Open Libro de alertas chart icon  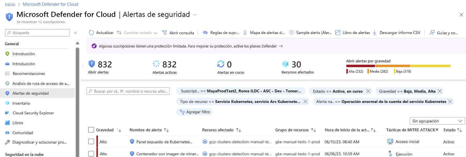pos(338,33)
